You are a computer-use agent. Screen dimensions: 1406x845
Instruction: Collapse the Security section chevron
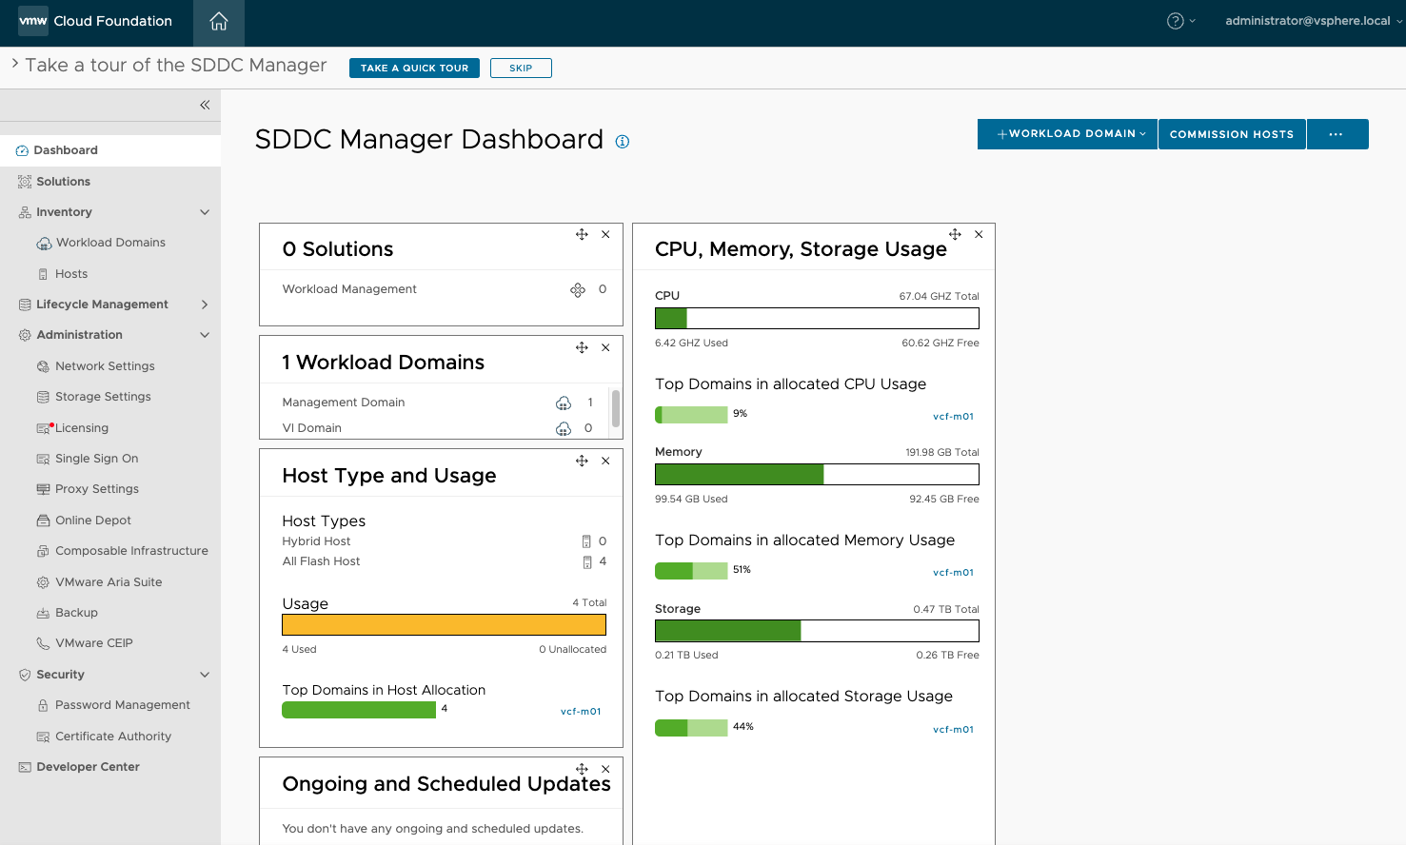coord(205,675)
